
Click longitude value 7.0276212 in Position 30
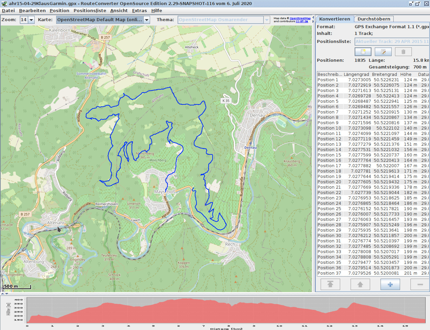pos(360,236)
